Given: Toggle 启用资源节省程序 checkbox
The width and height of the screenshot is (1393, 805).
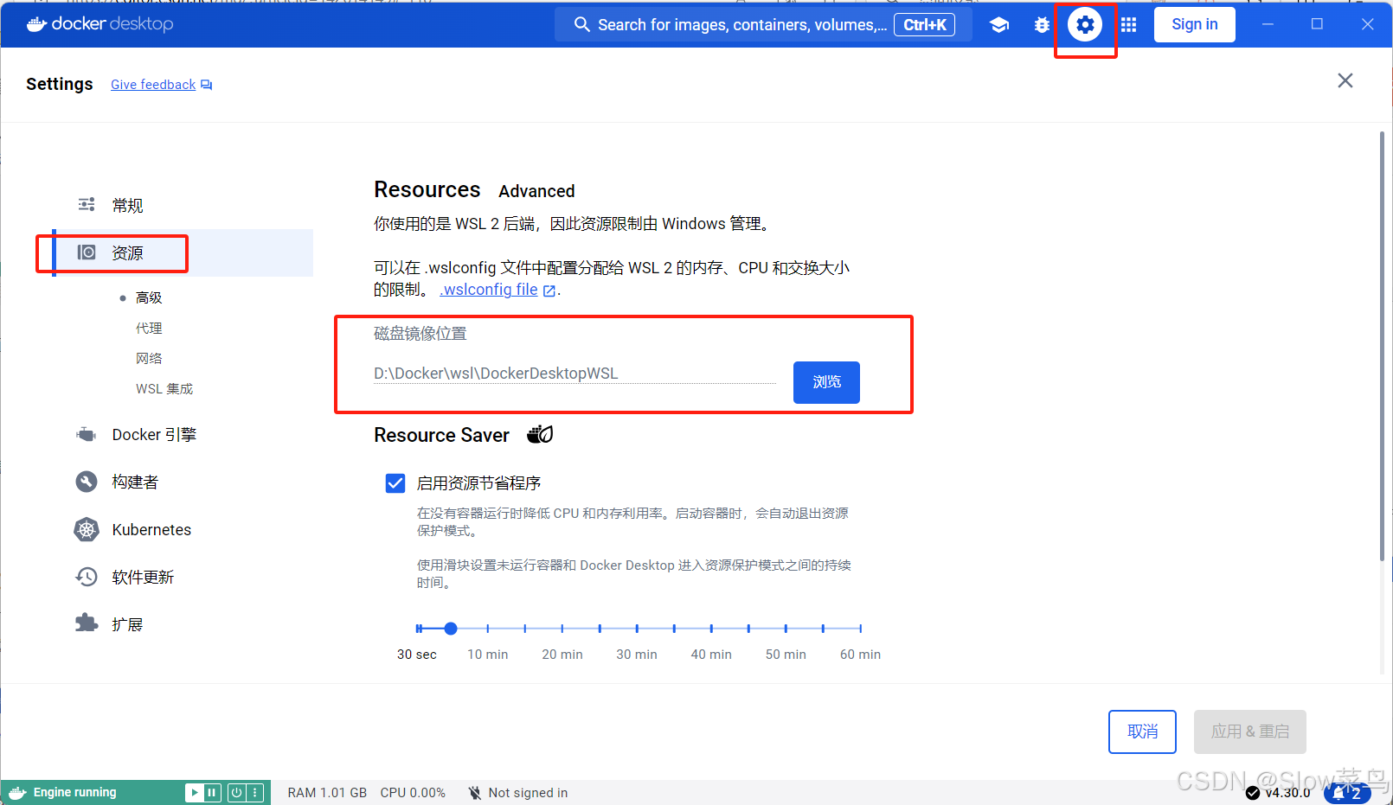Looking at the screenshot, I should (x=395, y=482).
